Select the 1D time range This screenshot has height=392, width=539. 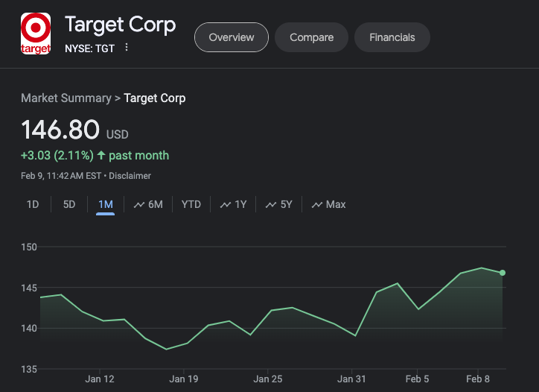(33, 204)
